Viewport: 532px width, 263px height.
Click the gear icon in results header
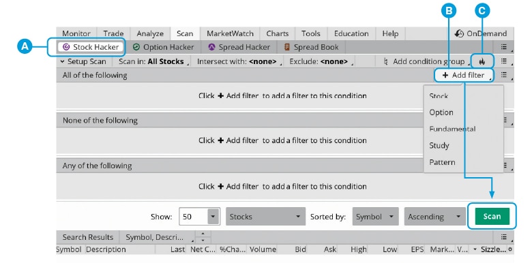pyautogui.click(x=509, y=250)
